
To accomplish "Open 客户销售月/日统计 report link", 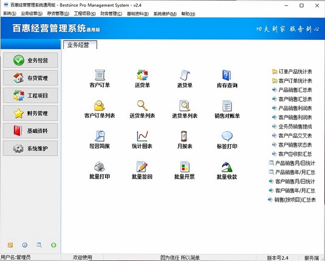I will pos(292,181).
